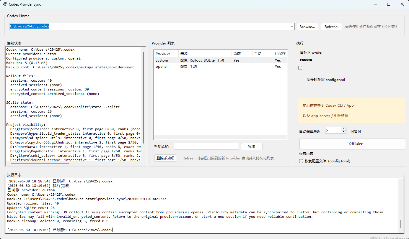409x239 pixels.
Task: Click the D:\gitpro\SiteTree project visibility line
Action: (x=76, y=129)
